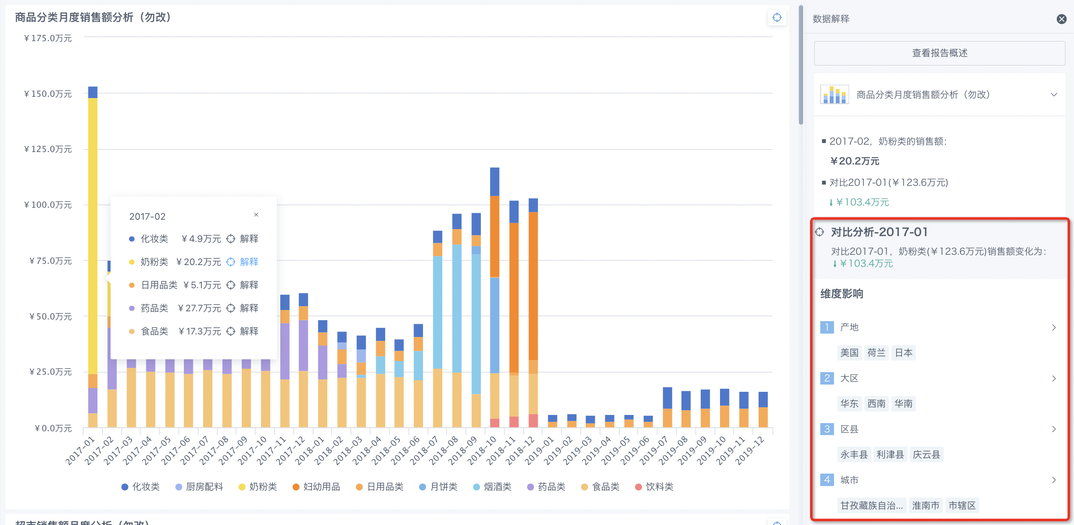Screen dimensions: 1074x525
Task: Click the light-blue 烟酒类 segment of 2018-08 bar
Action: pos(457,308)
